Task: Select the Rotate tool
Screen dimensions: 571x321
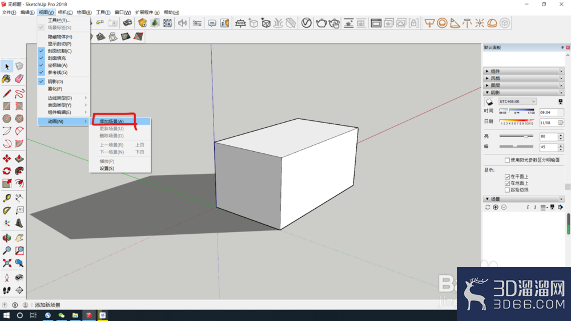Action: pyautogui.click(x=6, y=171)
